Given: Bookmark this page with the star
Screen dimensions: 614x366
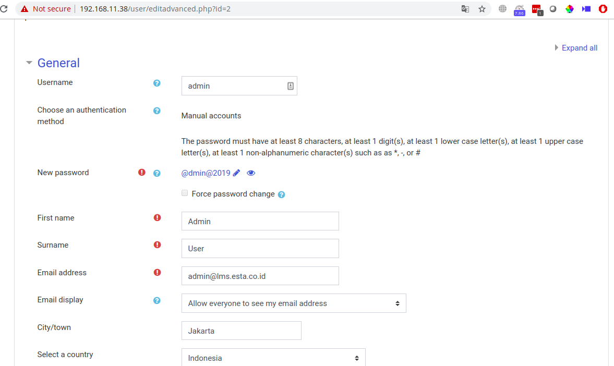Looking at the screenshot, I should 482,9.
